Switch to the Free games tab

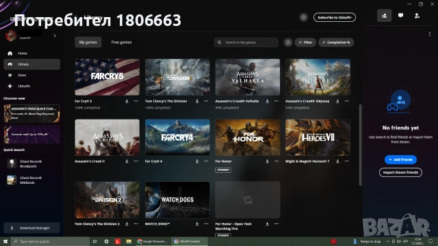point(121,42)
